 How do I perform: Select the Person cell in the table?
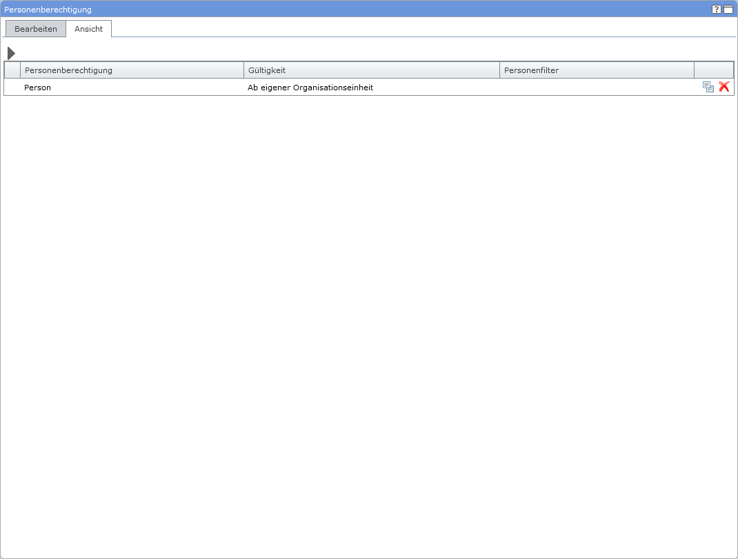point(38,88)
